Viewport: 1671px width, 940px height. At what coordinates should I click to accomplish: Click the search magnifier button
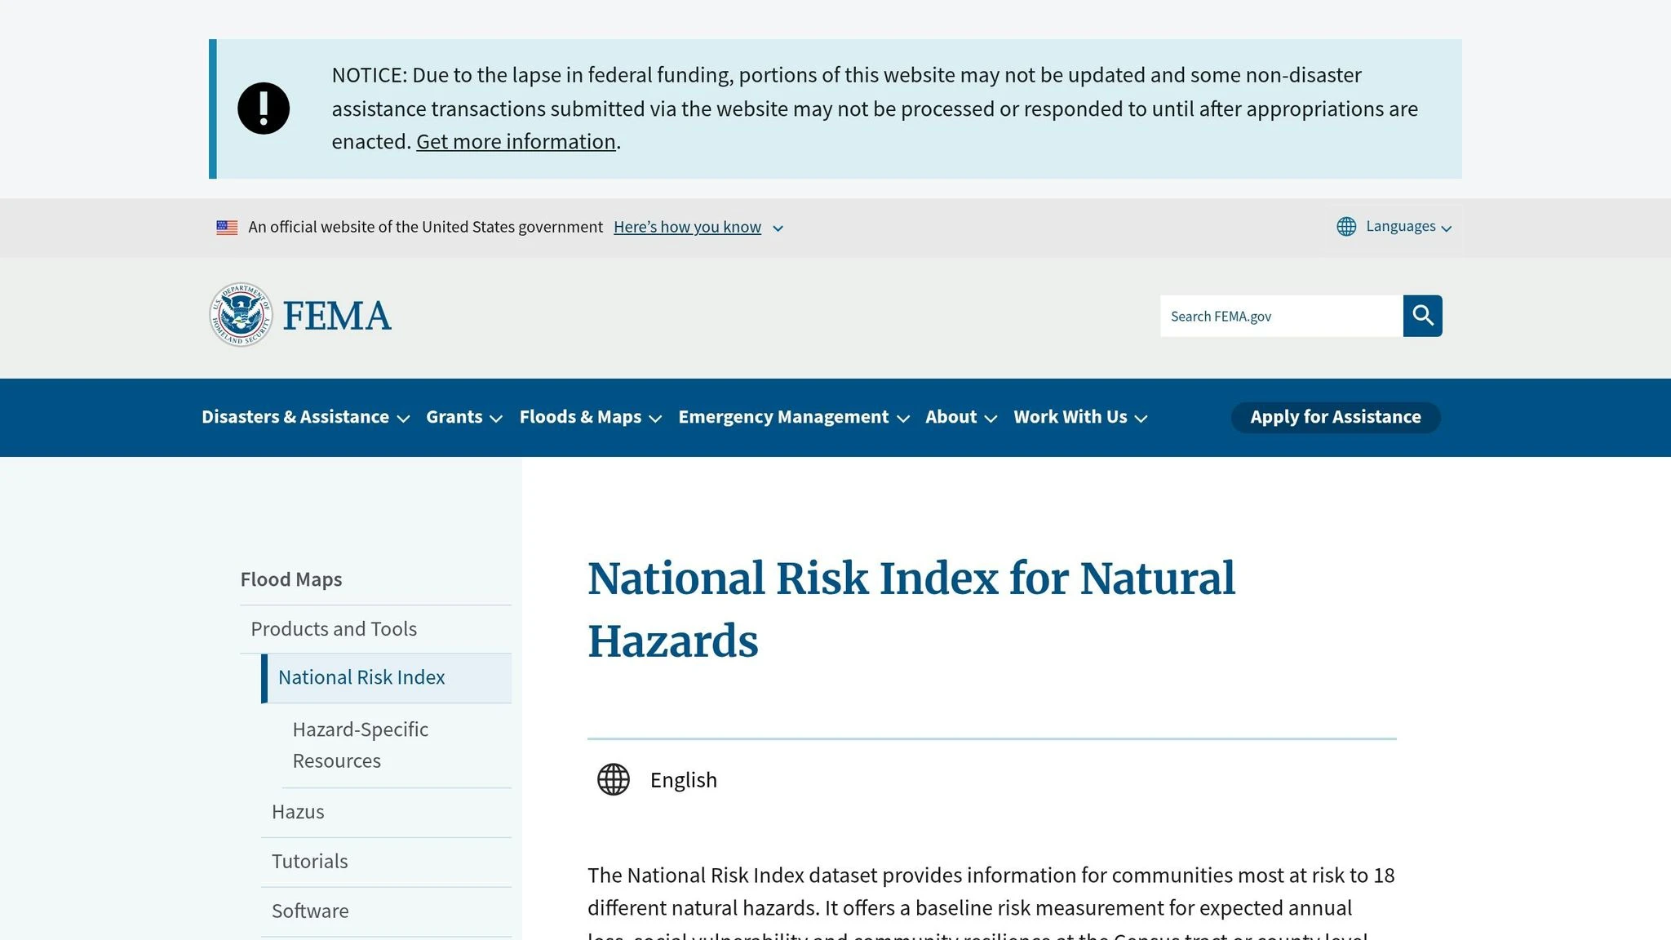1422,316
